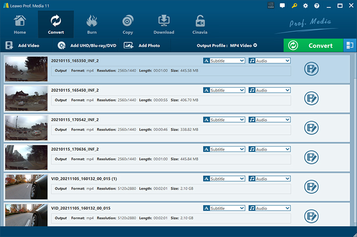
Task: Select file name VID_20211105_160132_00_015 (1)
Action: click(x=84, y=179)
